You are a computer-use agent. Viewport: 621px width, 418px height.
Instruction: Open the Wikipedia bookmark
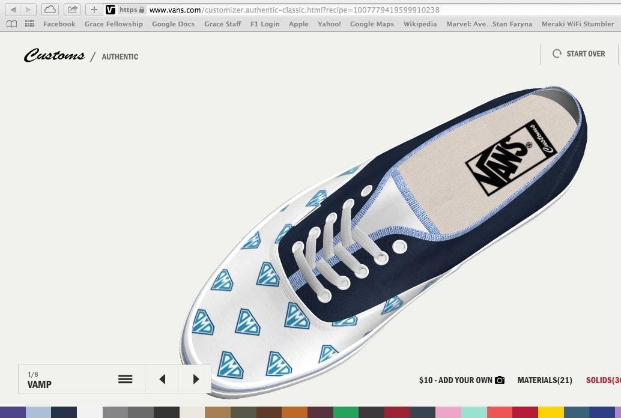point(420,24)
